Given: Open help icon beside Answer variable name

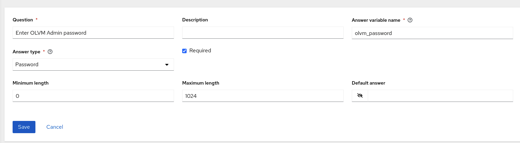Looking at the screenshot, I should pos(410,20).
